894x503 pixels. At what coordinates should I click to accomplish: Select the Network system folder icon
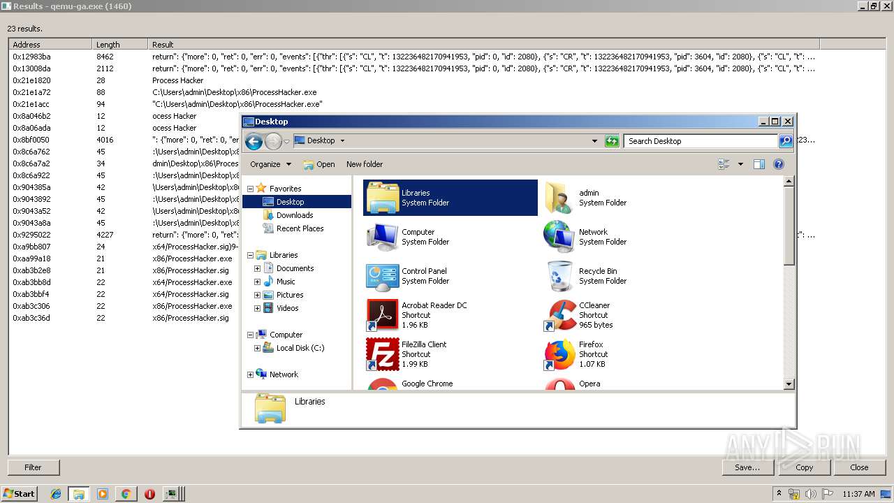(559, 237)
